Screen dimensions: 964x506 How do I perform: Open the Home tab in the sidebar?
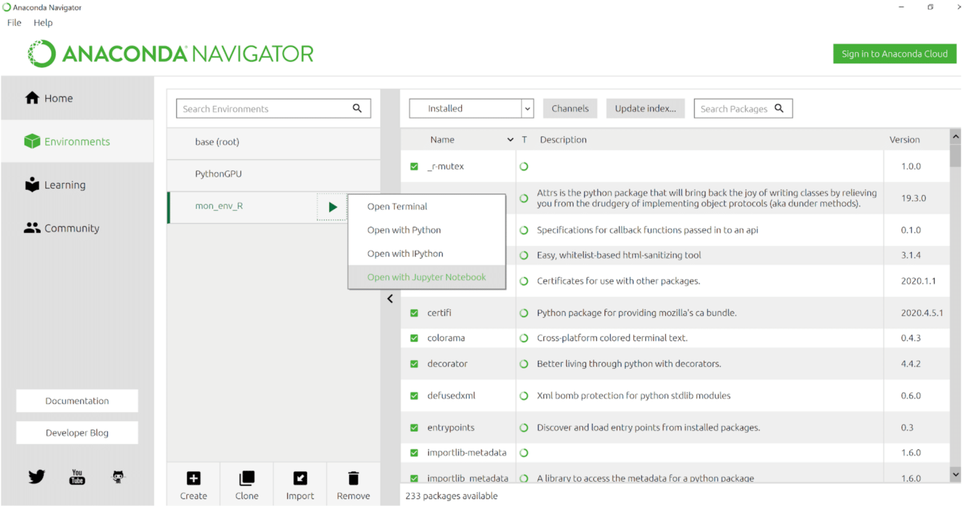click(58, 98)
